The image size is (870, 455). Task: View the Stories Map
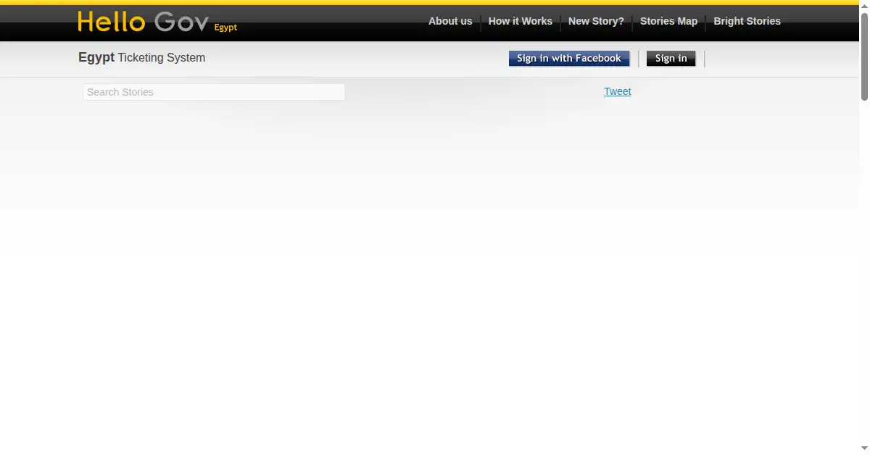[668, 21]
